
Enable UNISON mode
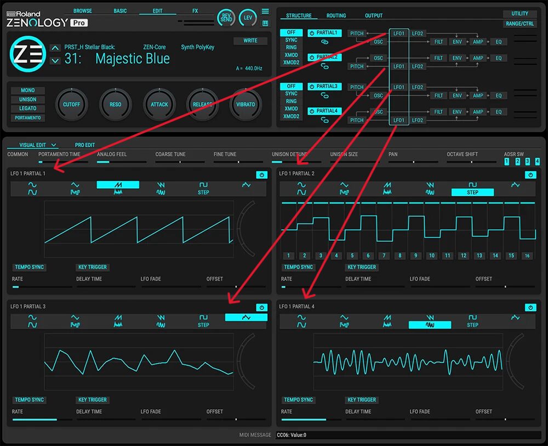[27, 99]
